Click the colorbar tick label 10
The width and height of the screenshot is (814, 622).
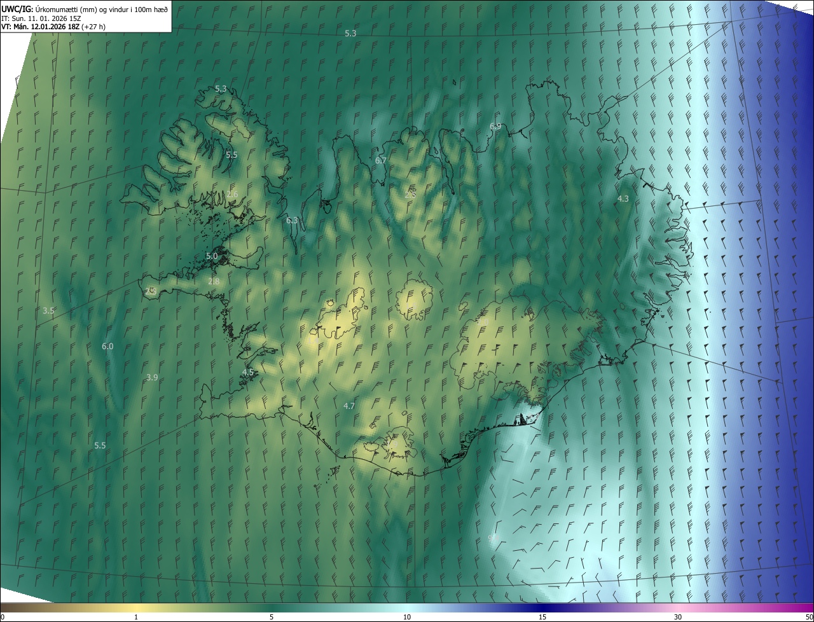coord(407,618)
